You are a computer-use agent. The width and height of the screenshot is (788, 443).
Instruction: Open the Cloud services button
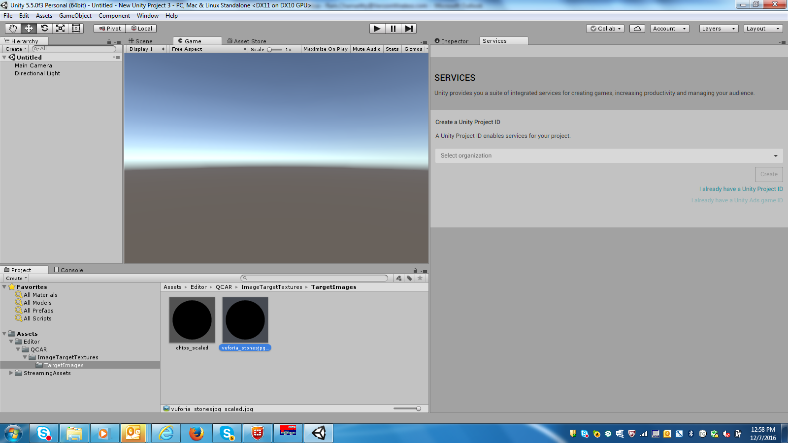coord(637,29)
